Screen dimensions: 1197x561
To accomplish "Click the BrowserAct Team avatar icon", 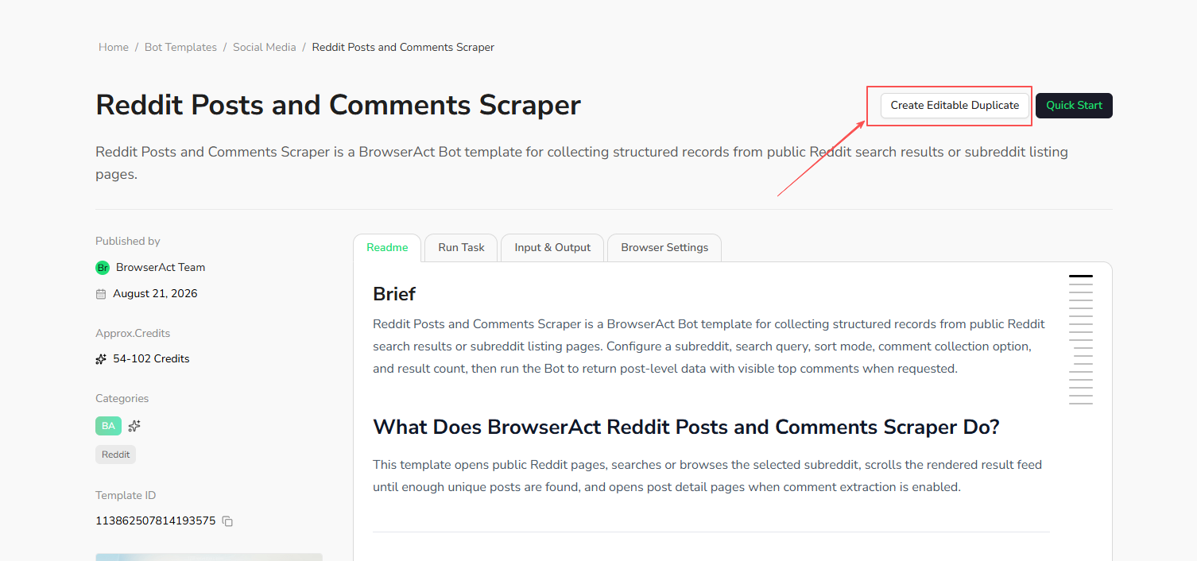I will click(x=103, y=268).
